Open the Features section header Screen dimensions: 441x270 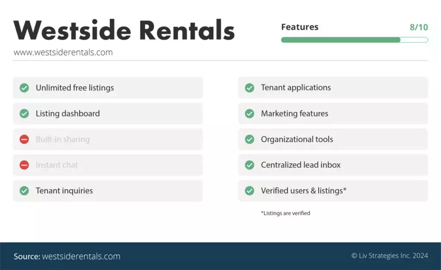click(x=300, y=27)
